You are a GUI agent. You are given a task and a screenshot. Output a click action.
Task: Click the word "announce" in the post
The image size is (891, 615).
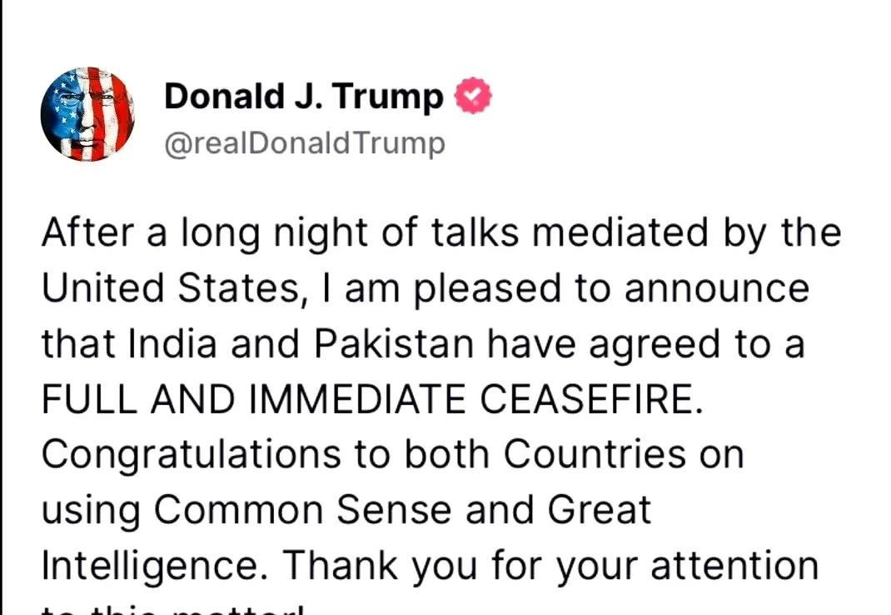click(x=717, y=289)
